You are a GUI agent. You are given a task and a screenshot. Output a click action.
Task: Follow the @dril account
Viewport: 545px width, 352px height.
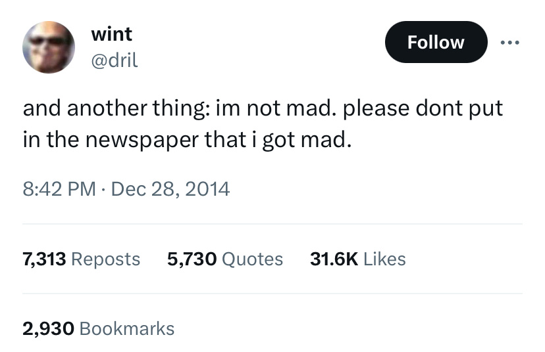click(436, 42)
